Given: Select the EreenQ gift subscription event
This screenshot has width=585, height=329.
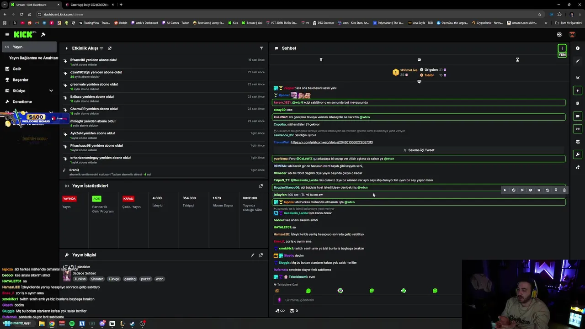Looking at the screenshot, I should point(164,172).
